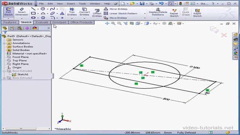Open the Insert menu
240x135 pixels.
click(71, 3)
